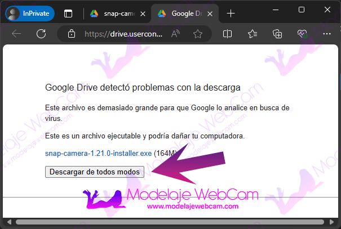Add this page to favorites star
Viewport: 341px width, 229px height.
pyautogui.click(x=198, y=34)
